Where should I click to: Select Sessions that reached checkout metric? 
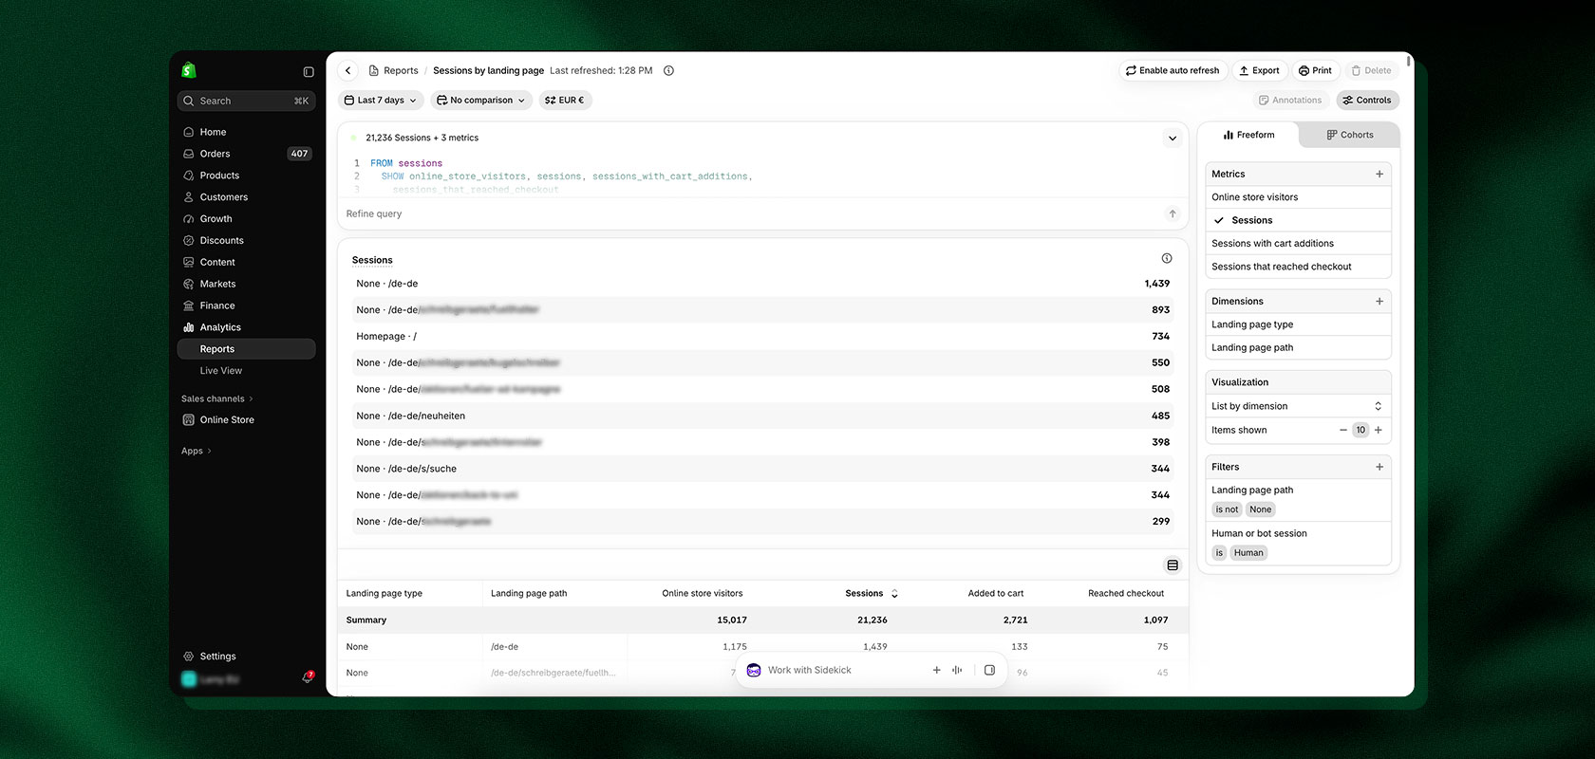point(1298,267)
